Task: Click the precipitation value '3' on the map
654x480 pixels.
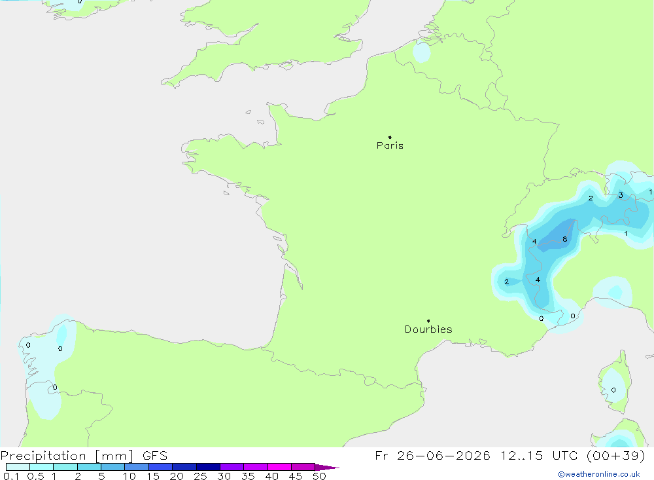Action: pyautogui.click(x=621, y=195)
